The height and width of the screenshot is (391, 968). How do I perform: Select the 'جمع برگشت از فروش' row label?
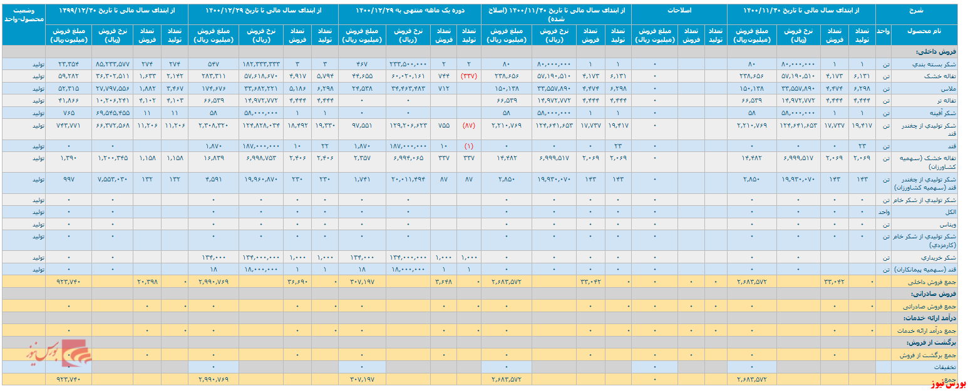point(929,355)
